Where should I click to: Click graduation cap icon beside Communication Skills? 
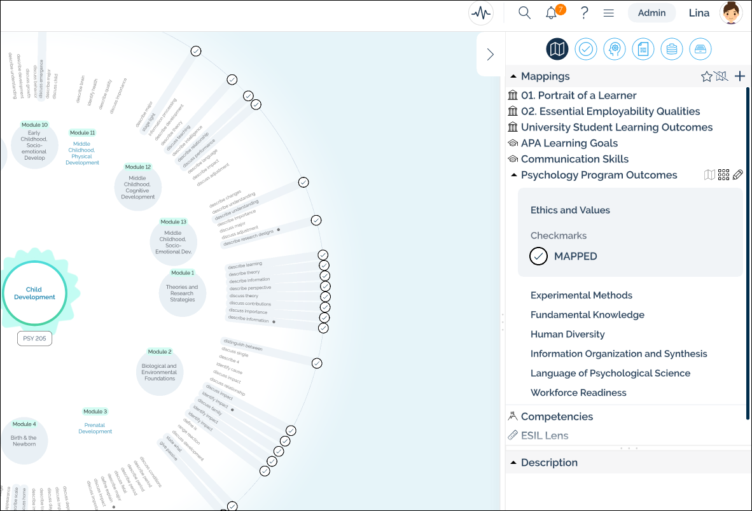(x=513, y=159)
